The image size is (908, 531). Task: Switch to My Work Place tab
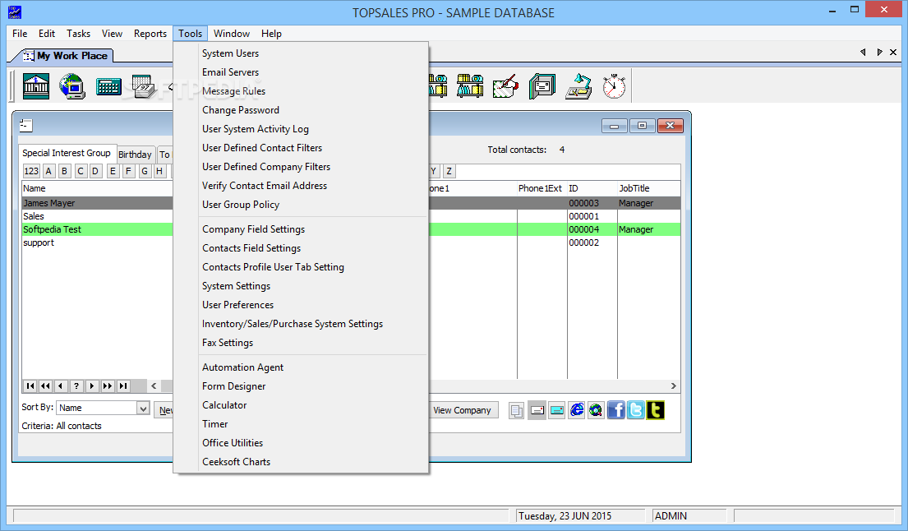[66, 56]
